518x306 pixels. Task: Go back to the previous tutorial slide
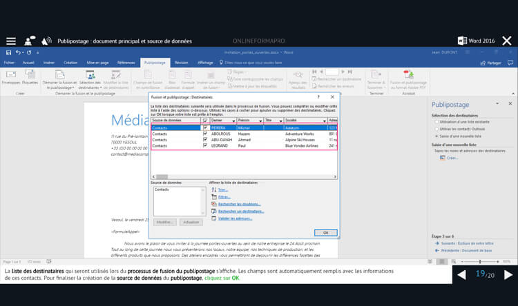461,275
